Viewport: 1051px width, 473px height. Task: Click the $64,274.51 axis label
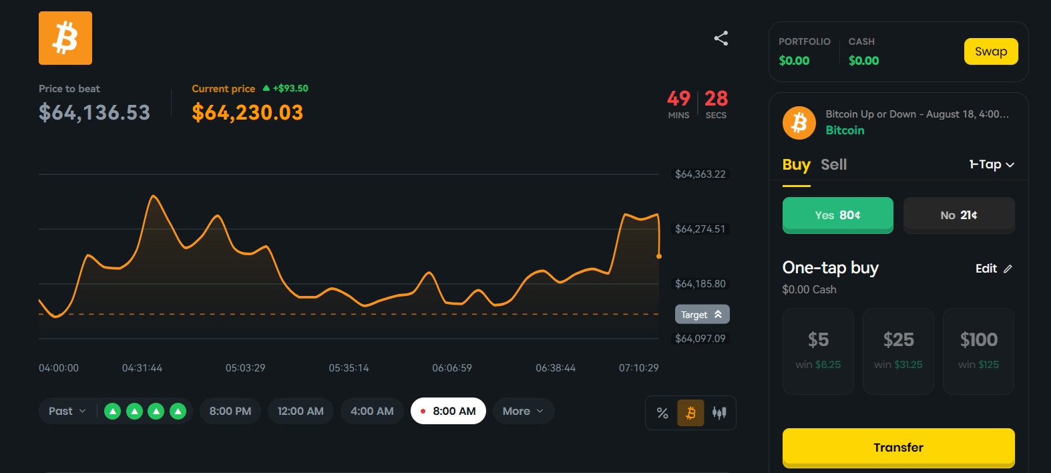click(700, 229)
